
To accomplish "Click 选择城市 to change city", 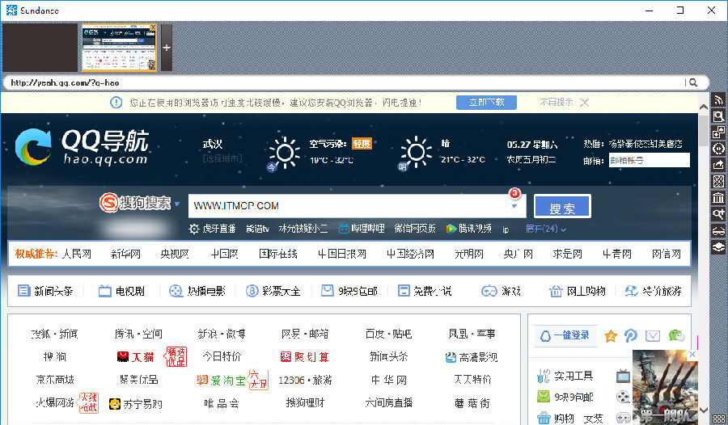I will 222,158.
